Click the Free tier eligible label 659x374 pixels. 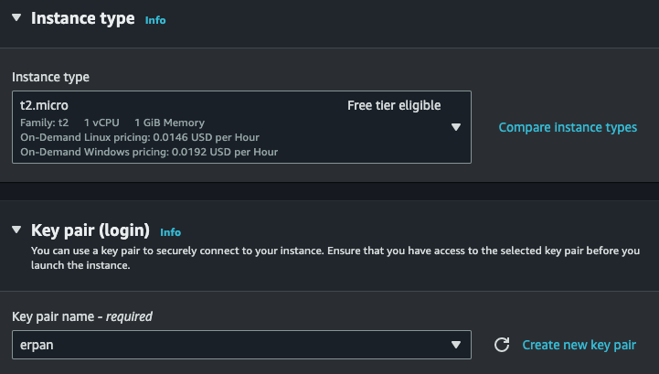[x=394, y=106]
